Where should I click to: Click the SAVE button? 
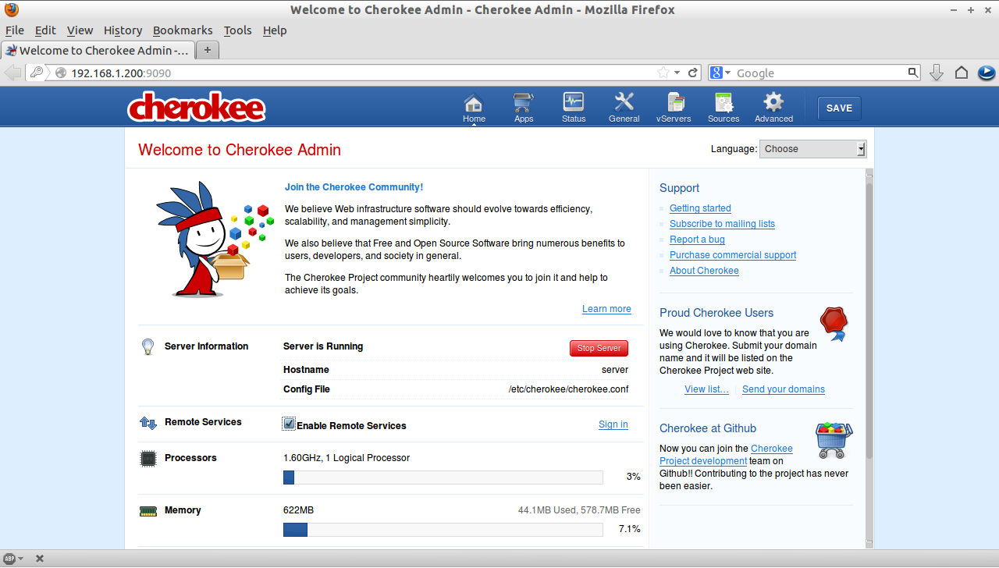(839, 108)
